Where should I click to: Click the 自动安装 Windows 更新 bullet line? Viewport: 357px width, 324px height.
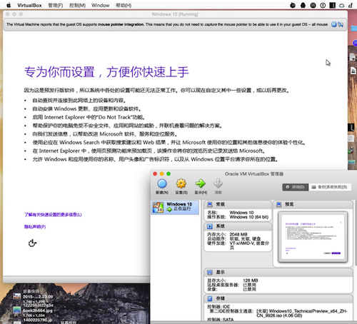86,108
